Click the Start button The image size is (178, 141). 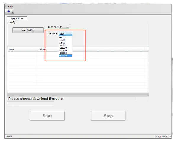coord(47,116)
